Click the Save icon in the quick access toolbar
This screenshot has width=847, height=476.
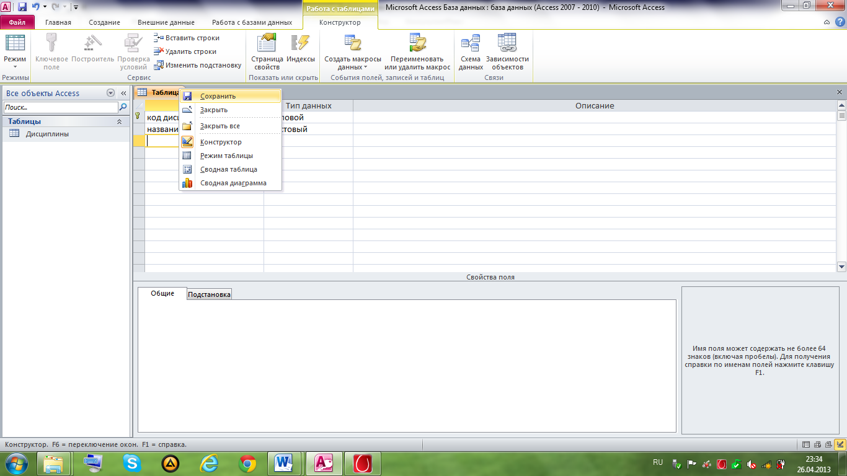coord(22,7)
